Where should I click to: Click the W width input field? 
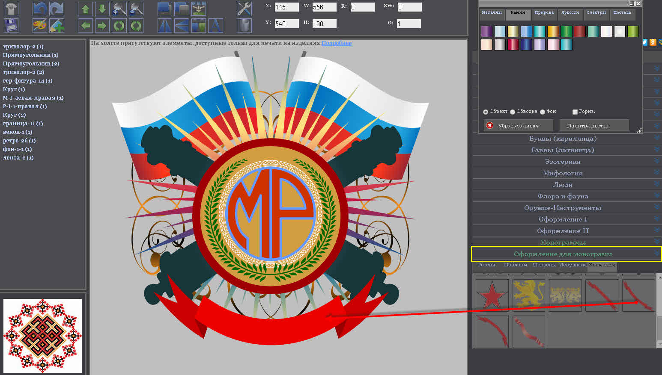tap(324, 7)
